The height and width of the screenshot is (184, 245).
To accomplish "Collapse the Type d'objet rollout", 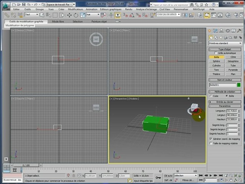I will pos(225,49).
